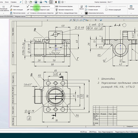This screenshot has height=138, width=138.
Task: Toggle the cursor Select tool in toolbar
Action: tap(51, 2)
